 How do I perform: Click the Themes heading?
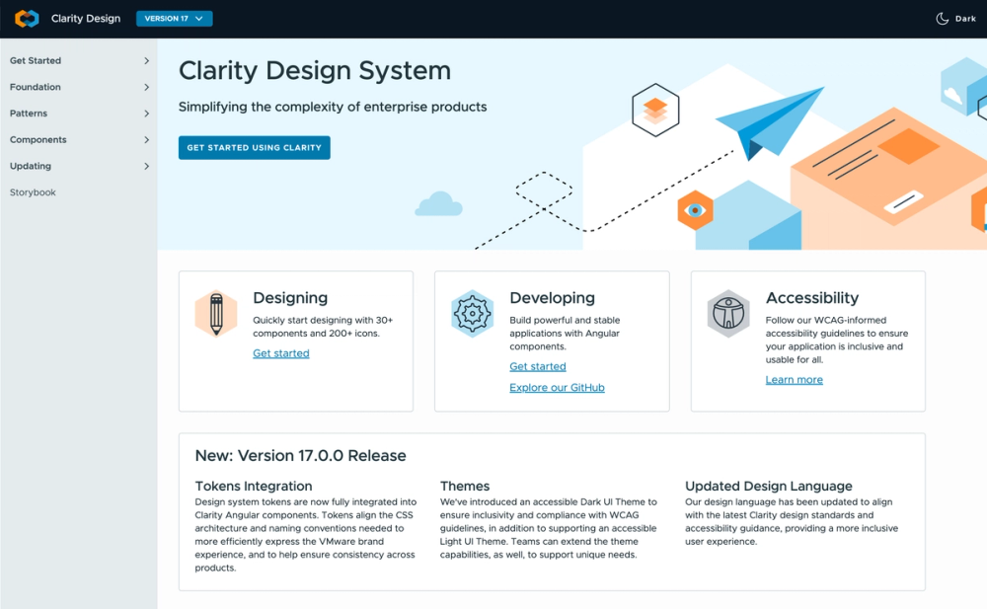coord(465,487)
